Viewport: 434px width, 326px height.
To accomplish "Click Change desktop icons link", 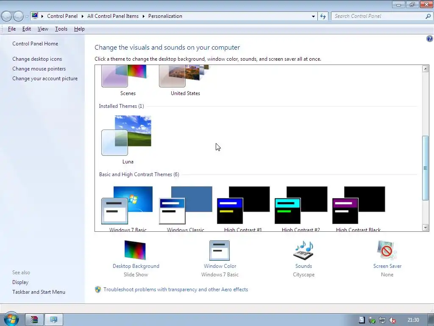I will point(37,59).
